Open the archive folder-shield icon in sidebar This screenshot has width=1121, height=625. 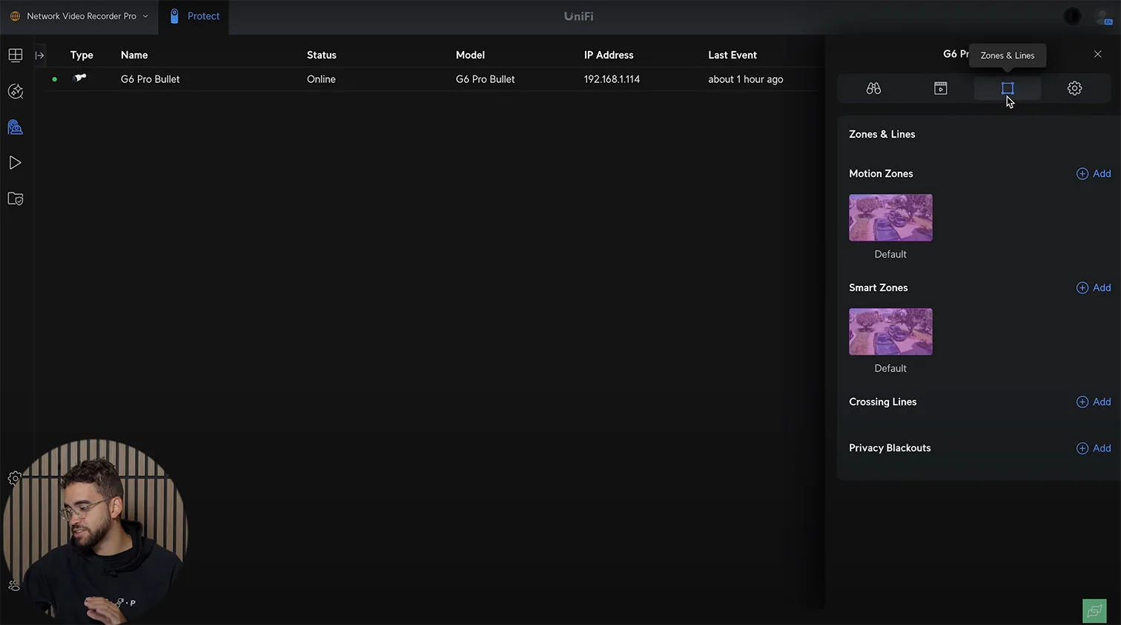(15, 198)
